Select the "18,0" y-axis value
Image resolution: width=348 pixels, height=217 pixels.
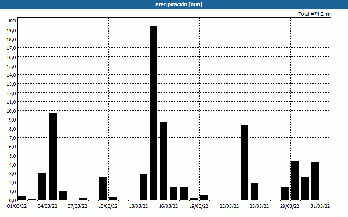pos(11,39)
